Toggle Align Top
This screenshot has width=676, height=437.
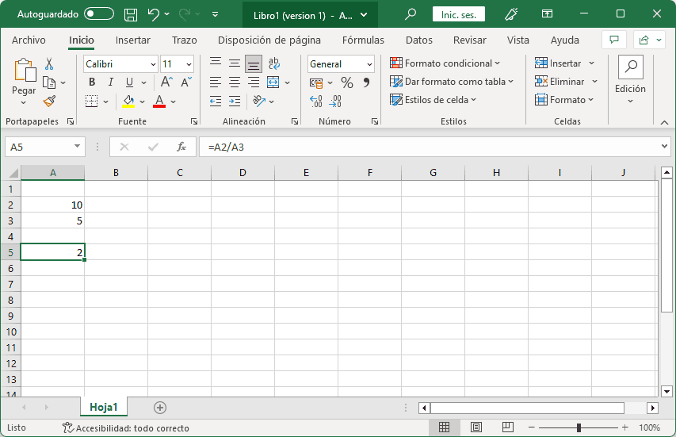click(x=216, y=63)
